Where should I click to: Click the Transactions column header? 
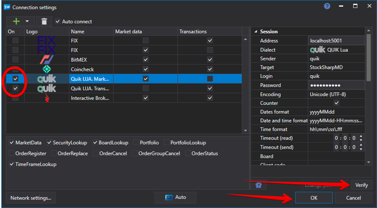click(x=210, y=32)
